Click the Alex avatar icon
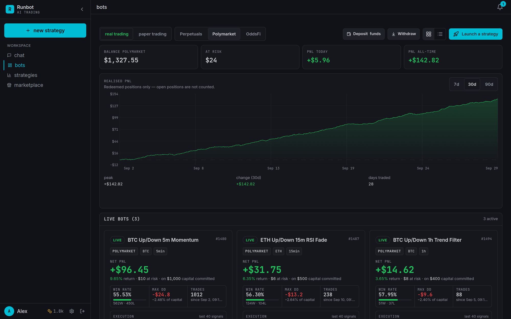Screen dimensions: 511x319 (9, 311)
